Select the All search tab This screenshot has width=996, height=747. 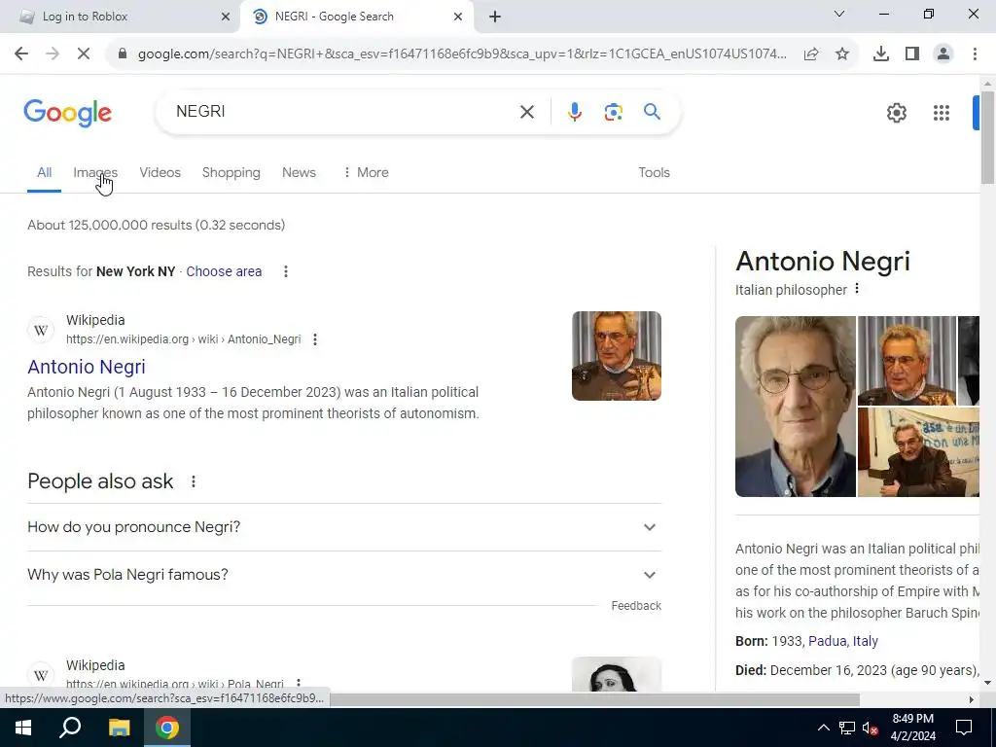pyautogui.click(x=44, y=173)
